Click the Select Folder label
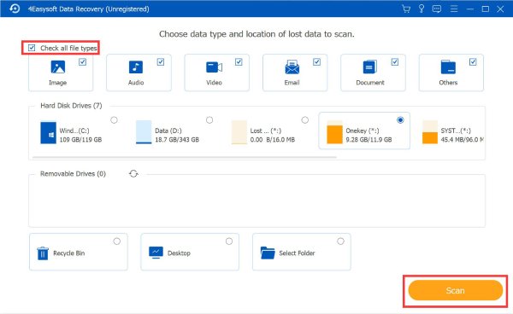Screen dimensions: 513x314 coord(297,253)
